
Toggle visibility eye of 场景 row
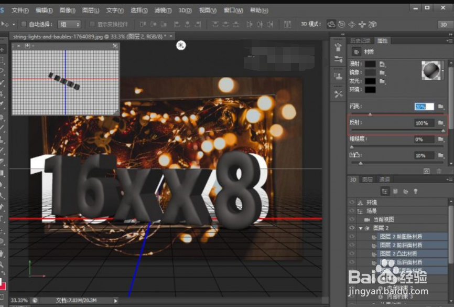click(x=351, y=211)
